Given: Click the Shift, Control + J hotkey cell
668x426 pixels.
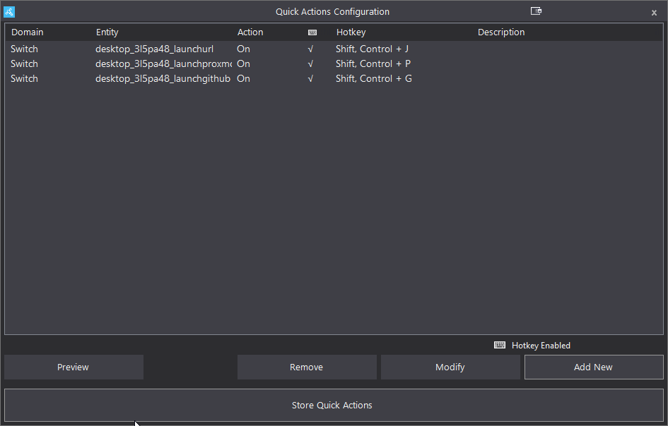Looking at the screenshot, I should point(372,49).
